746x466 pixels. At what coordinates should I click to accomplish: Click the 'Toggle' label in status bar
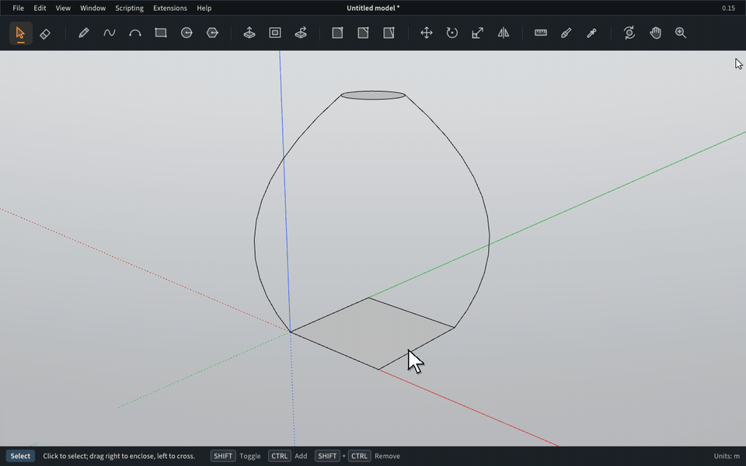pyautogui.click(x=249, y=456)
